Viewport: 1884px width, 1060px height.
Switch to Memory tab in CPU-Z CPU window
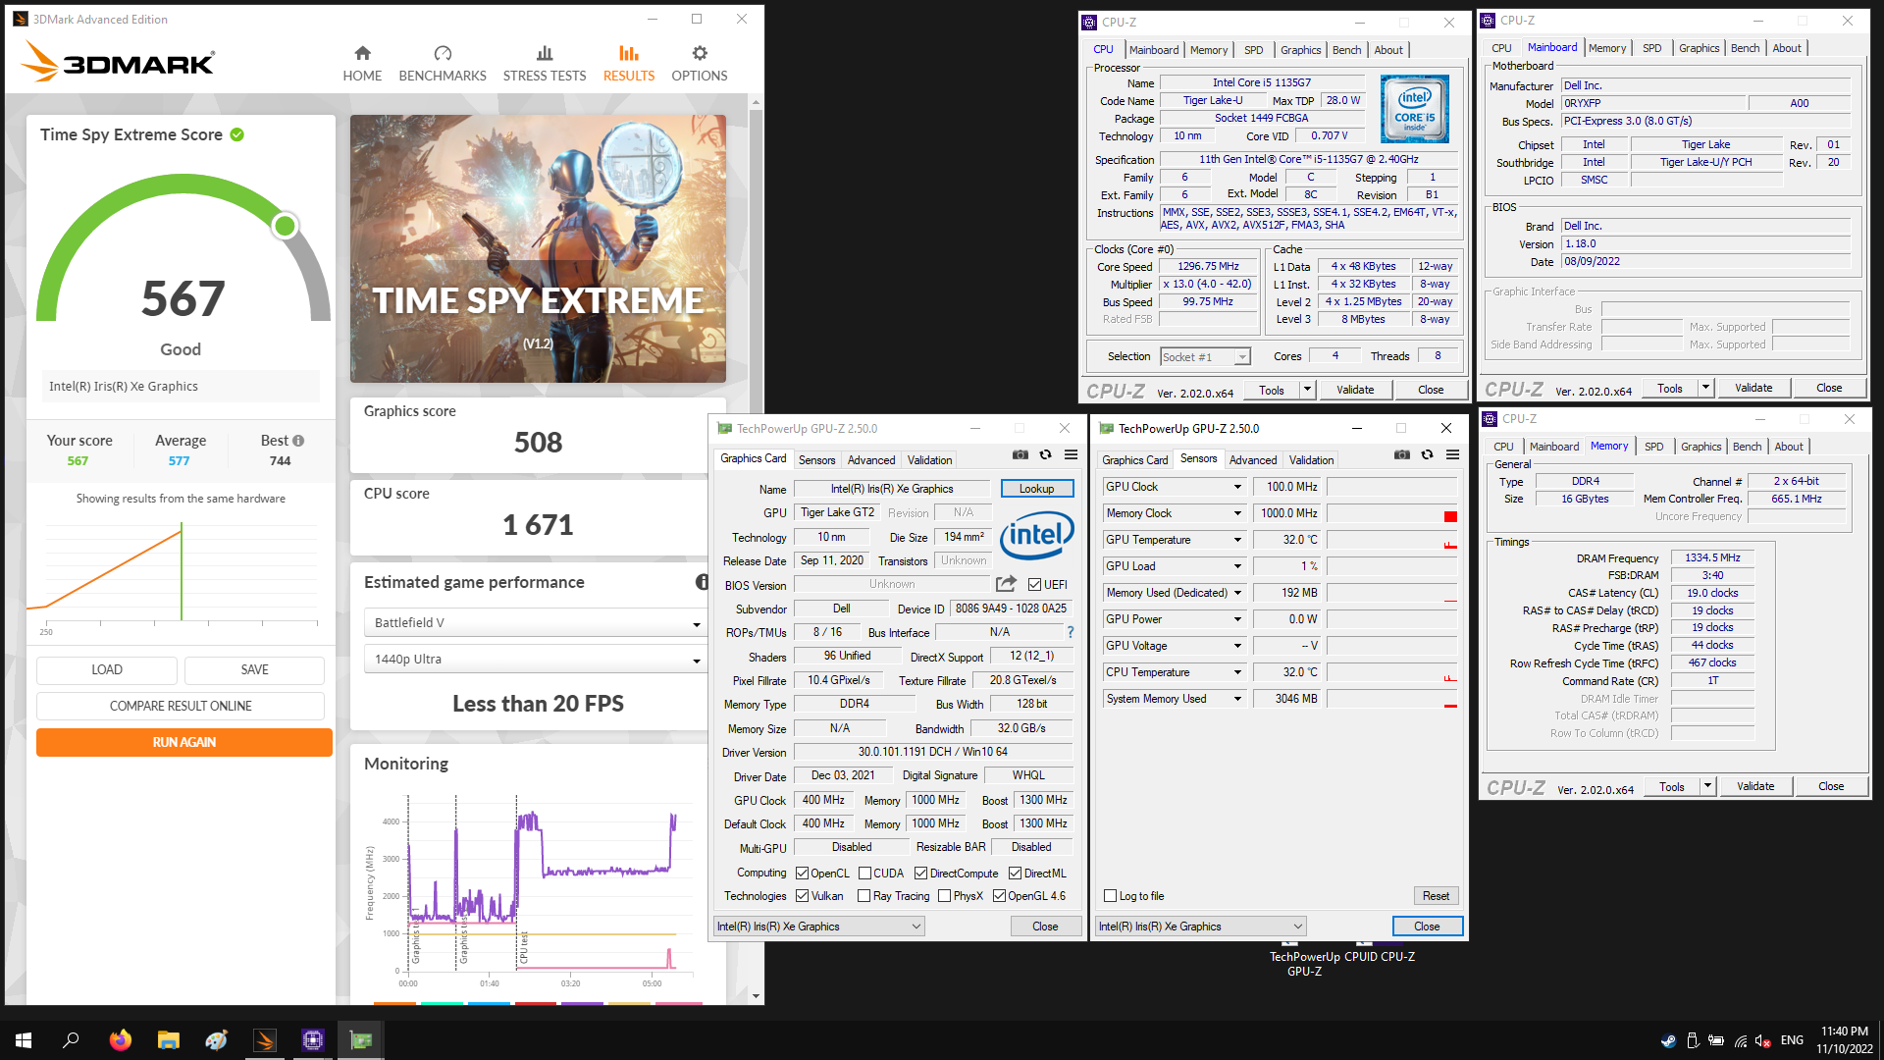tap(1209, 50)
